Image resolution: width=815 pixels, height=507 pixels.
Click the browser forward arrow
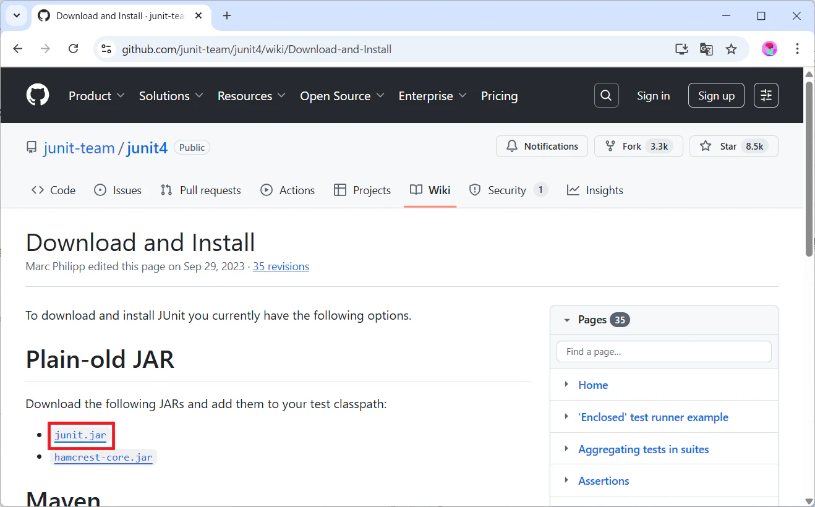(45, 49)
